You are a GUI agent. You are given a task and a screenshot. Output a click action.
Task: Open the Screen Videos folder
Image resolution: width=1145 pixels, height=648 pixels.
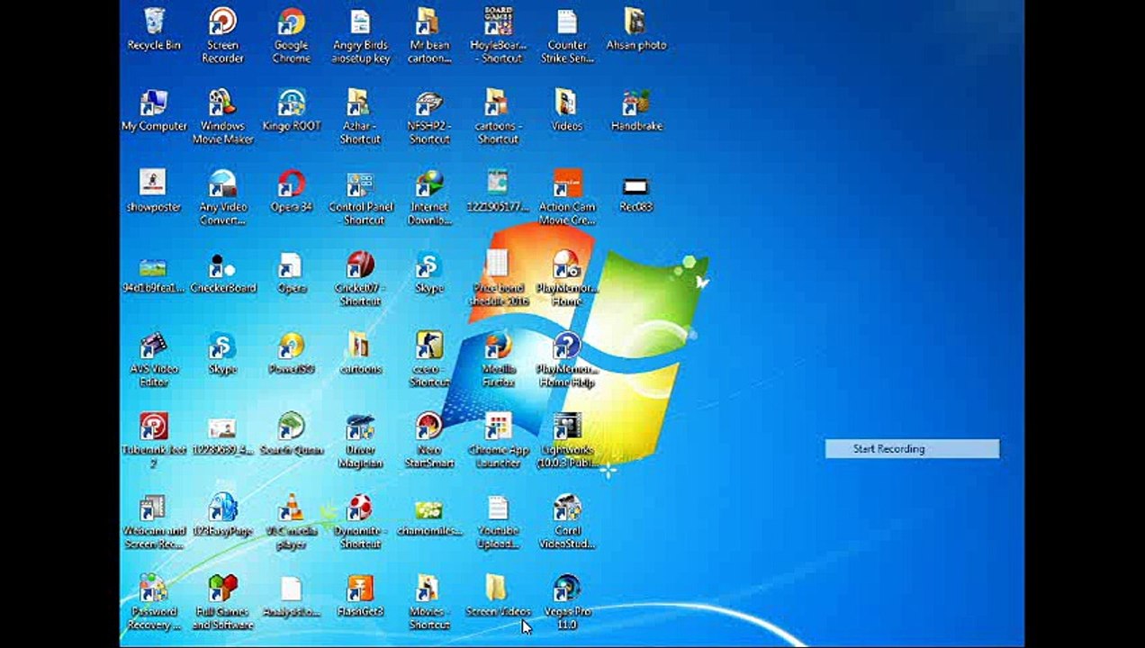498,597
